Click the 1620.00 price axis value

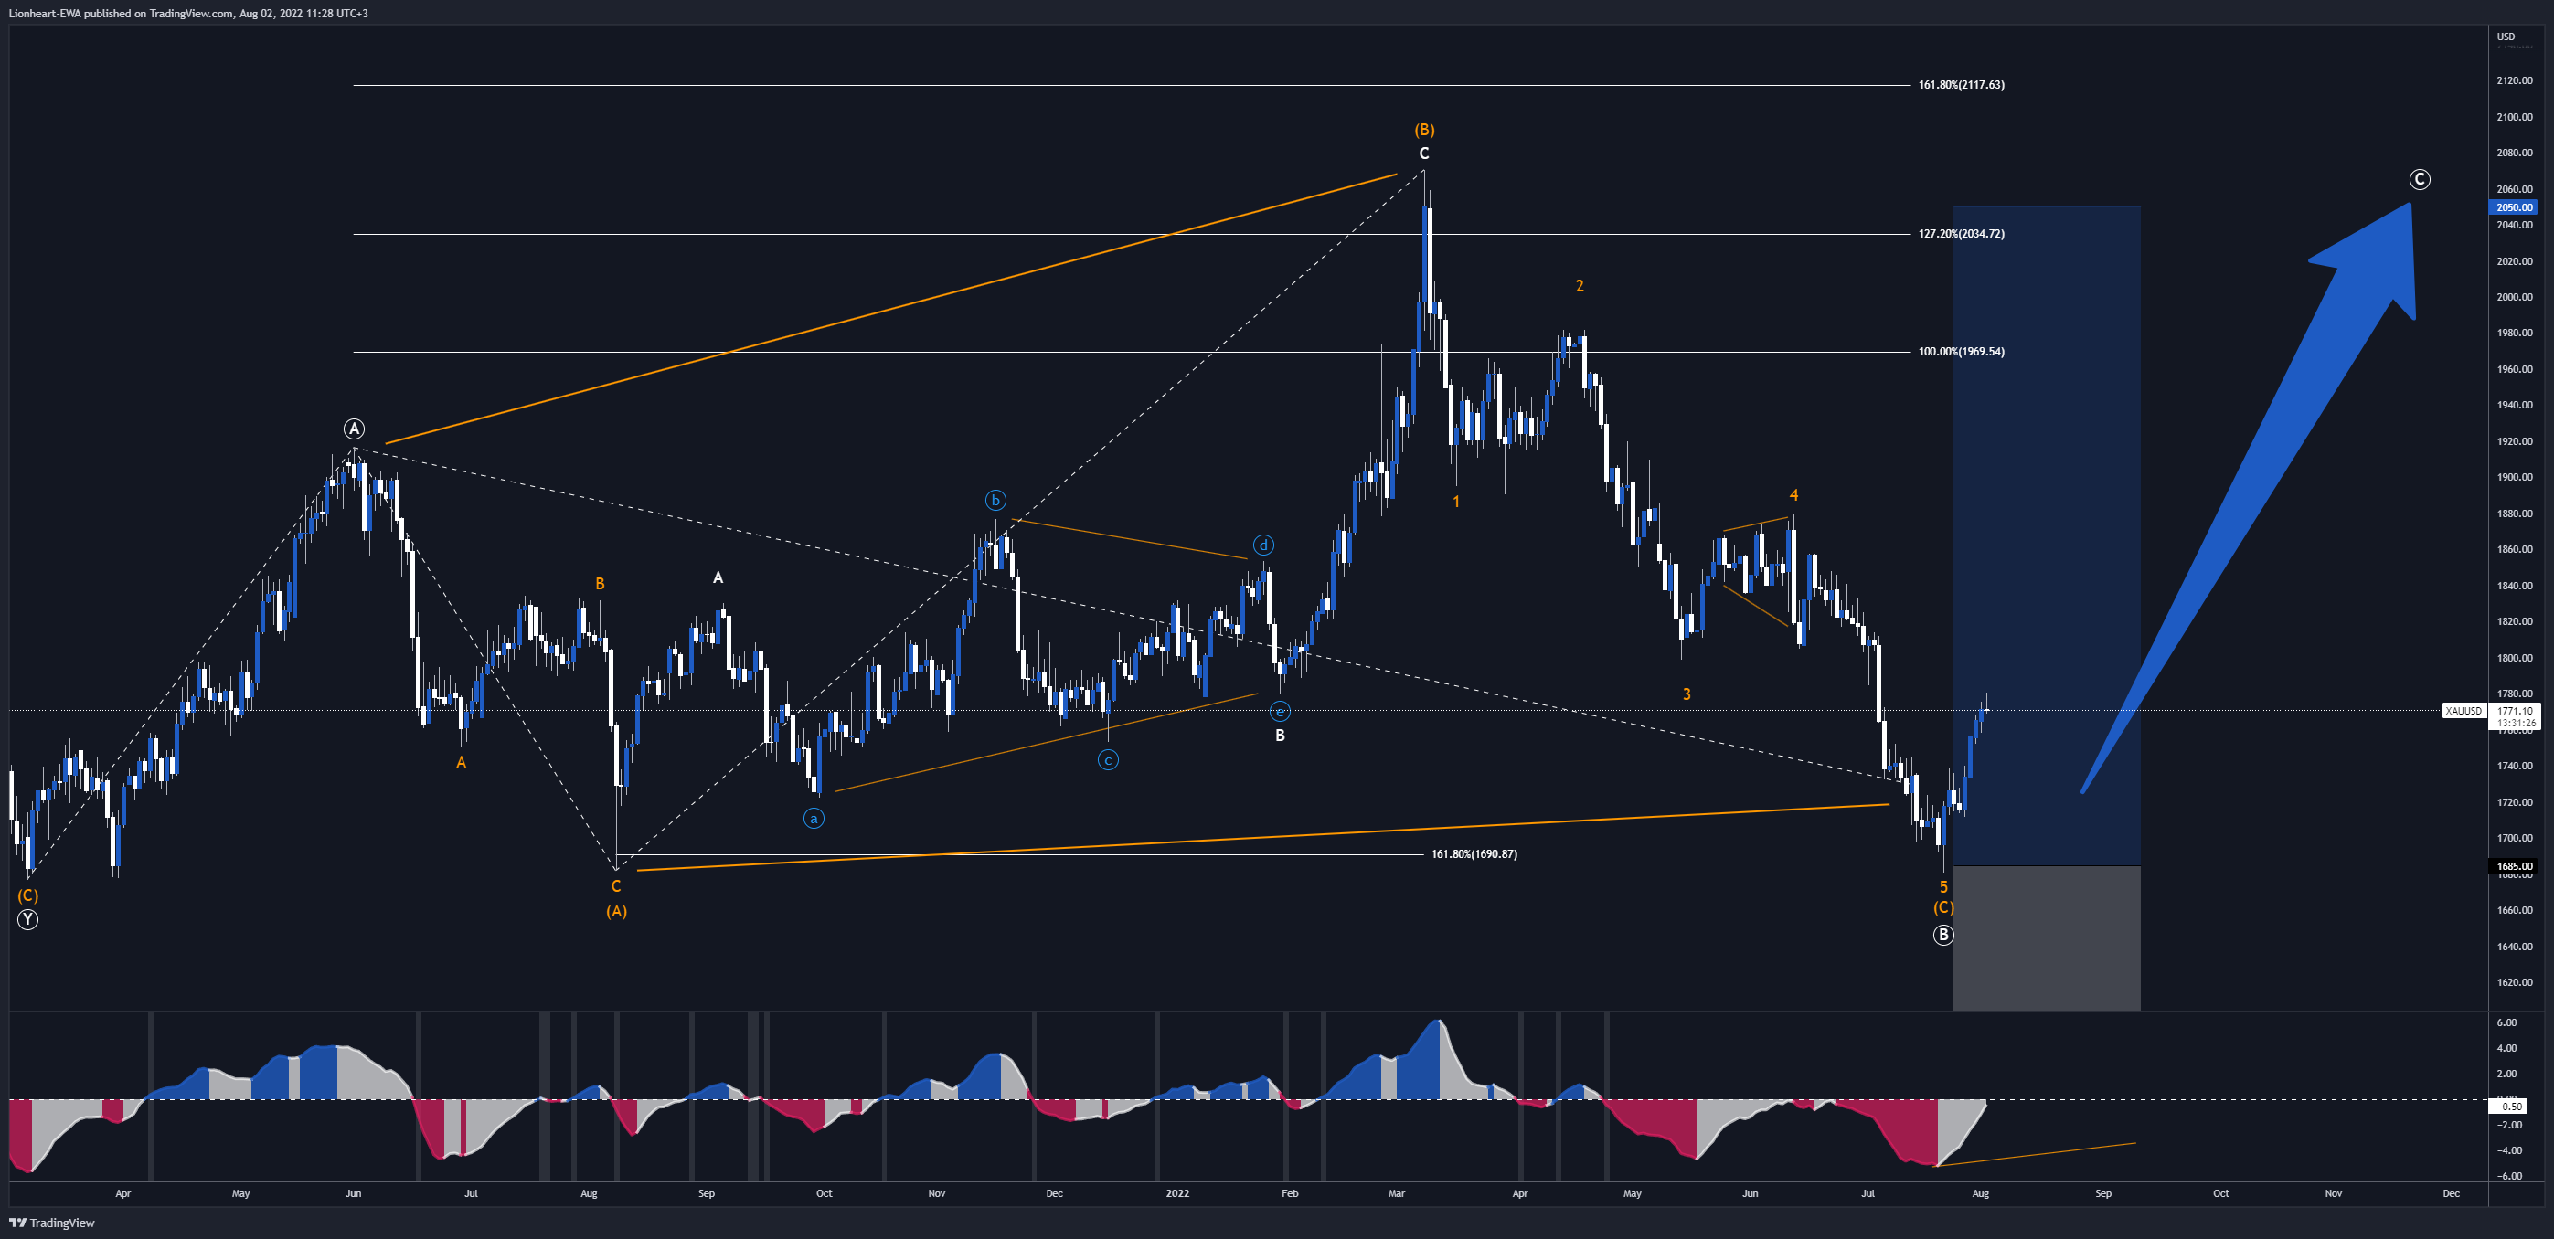tap(2515, 982)
